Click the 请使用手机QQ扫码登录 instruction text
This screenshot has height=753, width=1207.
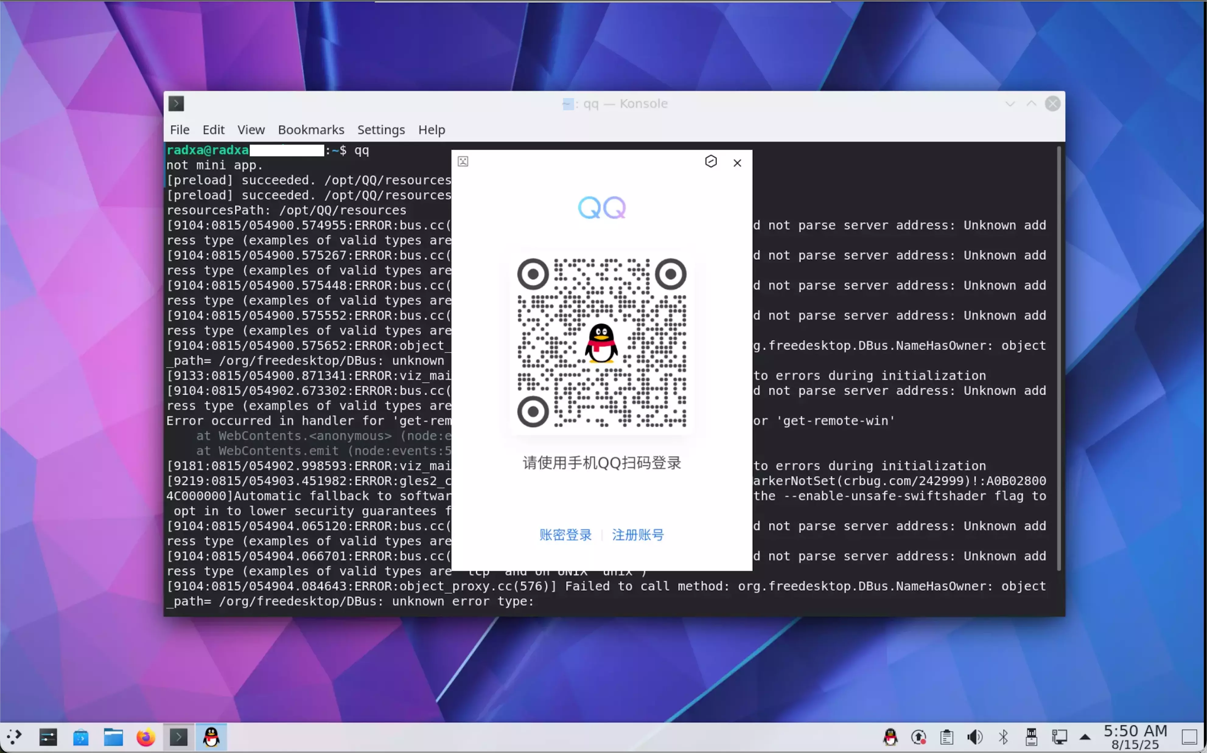click(601, 463)
